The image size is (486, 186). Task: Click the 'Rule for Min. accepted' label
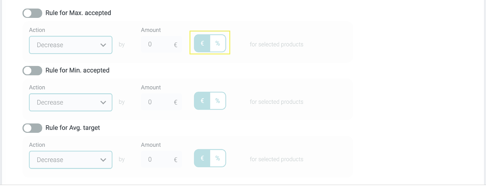[x=77, y=70]
